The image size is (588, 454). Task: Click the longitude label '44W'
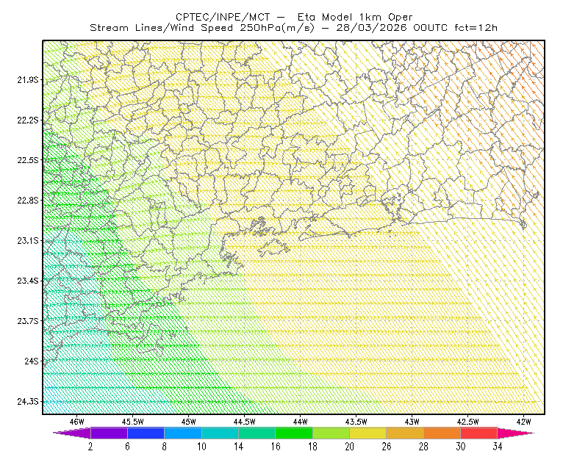coord(301,422)
